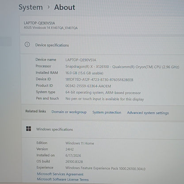This screenshot has height=184, width=184.
Task: Click the Experience label
Action: 45,168
